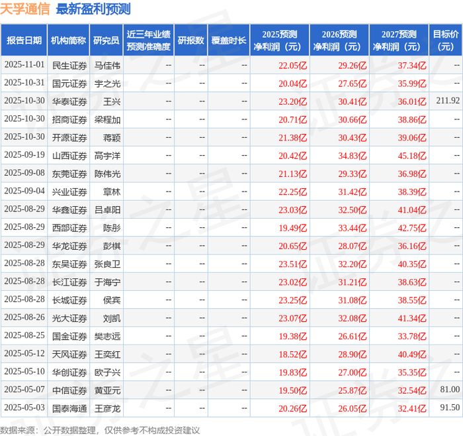Select the 华鑫证券 institution cell
Image resolution: width=463 pixels, height=436 pixels.
[69, 210]
